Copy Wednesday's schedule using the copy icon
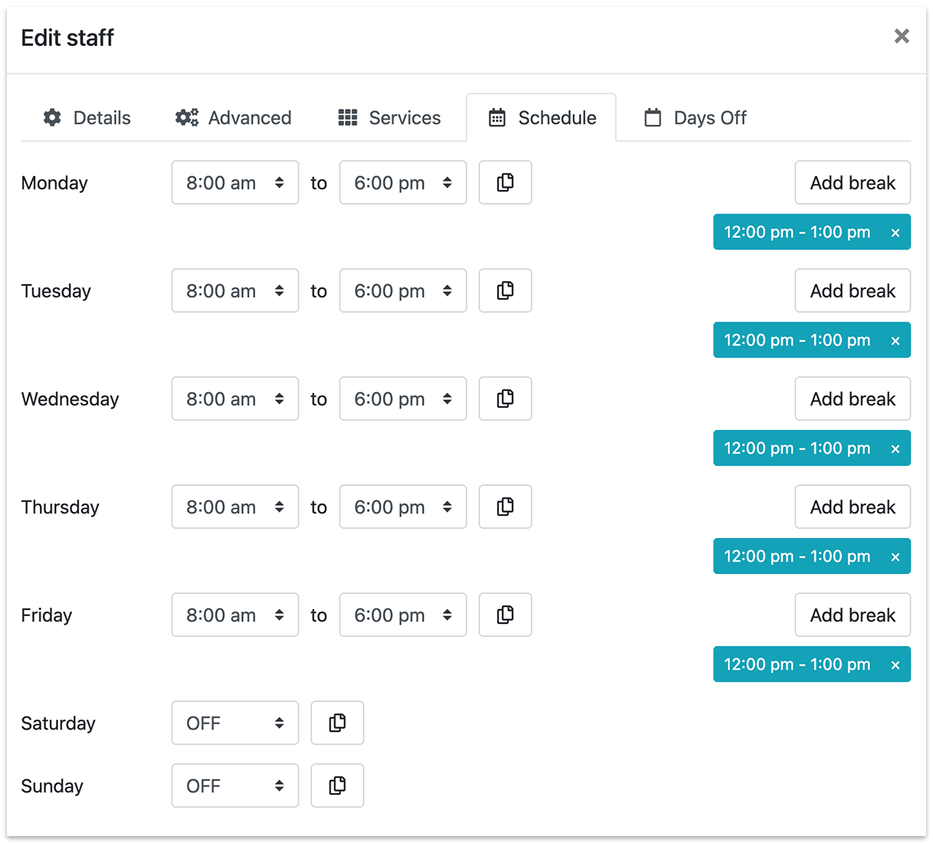The image size is (933, 843). [x=506, y=399]
